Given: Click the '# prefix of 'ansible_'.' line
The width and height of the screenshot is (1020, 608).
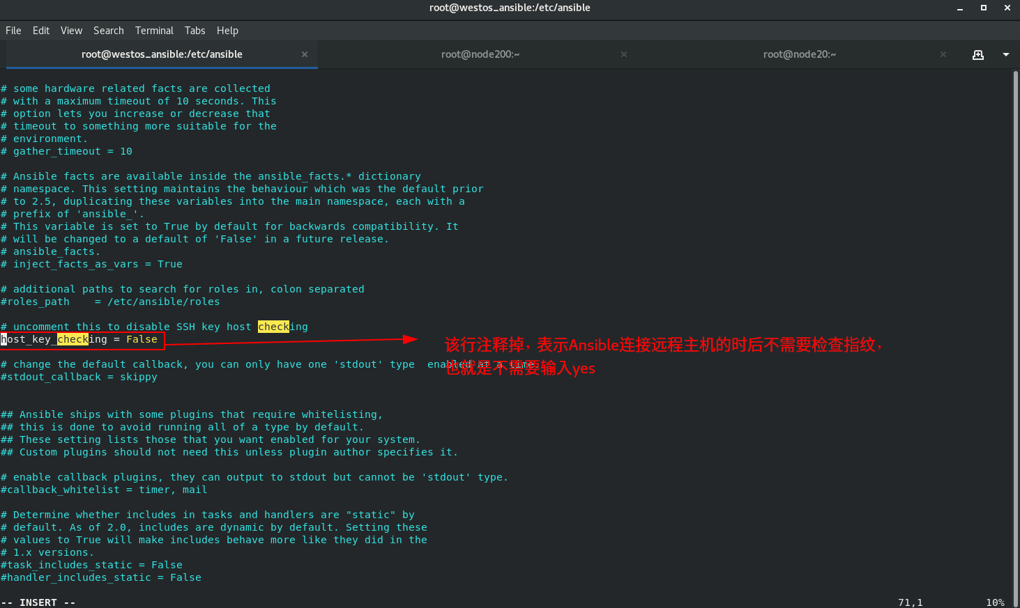Looking at the screenshot, I should [x=73, y=214].
